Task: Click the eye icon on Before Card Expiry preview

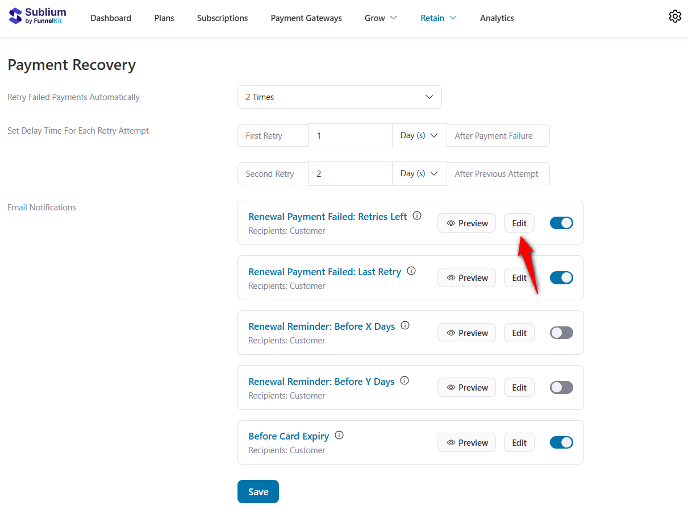Action: [451, 442]
